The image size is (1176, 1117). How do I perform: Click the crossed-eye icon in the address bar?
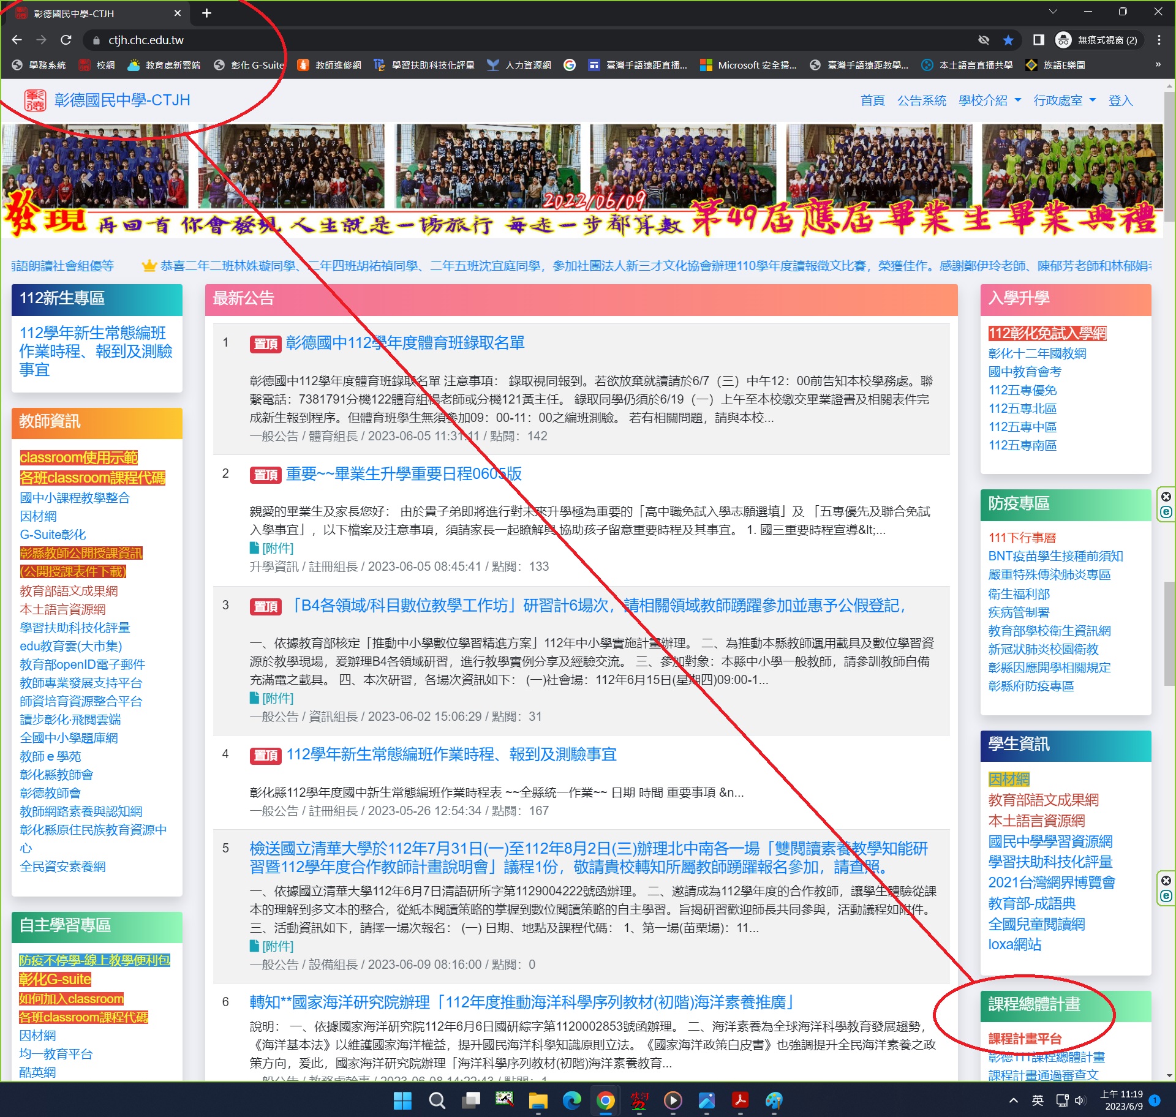984,40
